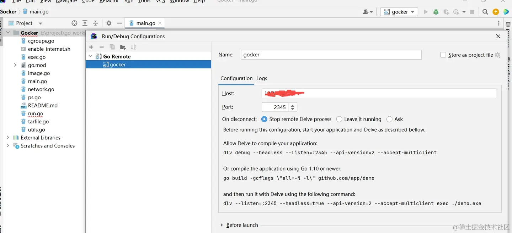Open run.go in project tree
This screenshot has height=233, width=512.
(36, 113)
